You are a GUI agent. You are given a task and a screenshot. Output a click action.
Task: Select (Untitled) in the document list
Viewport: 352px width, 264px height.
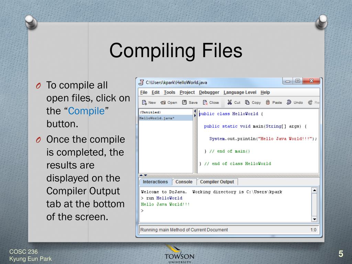(166, 112)
